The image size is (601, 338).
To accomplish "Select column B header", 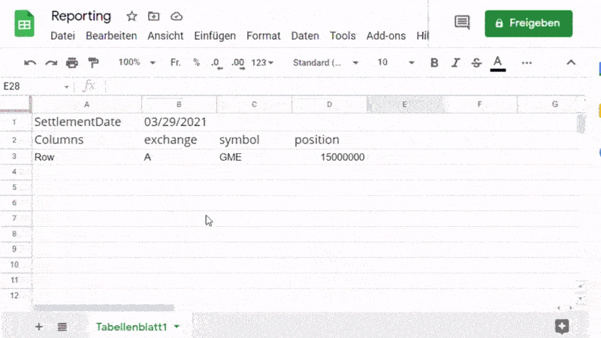I will [179, 104].
